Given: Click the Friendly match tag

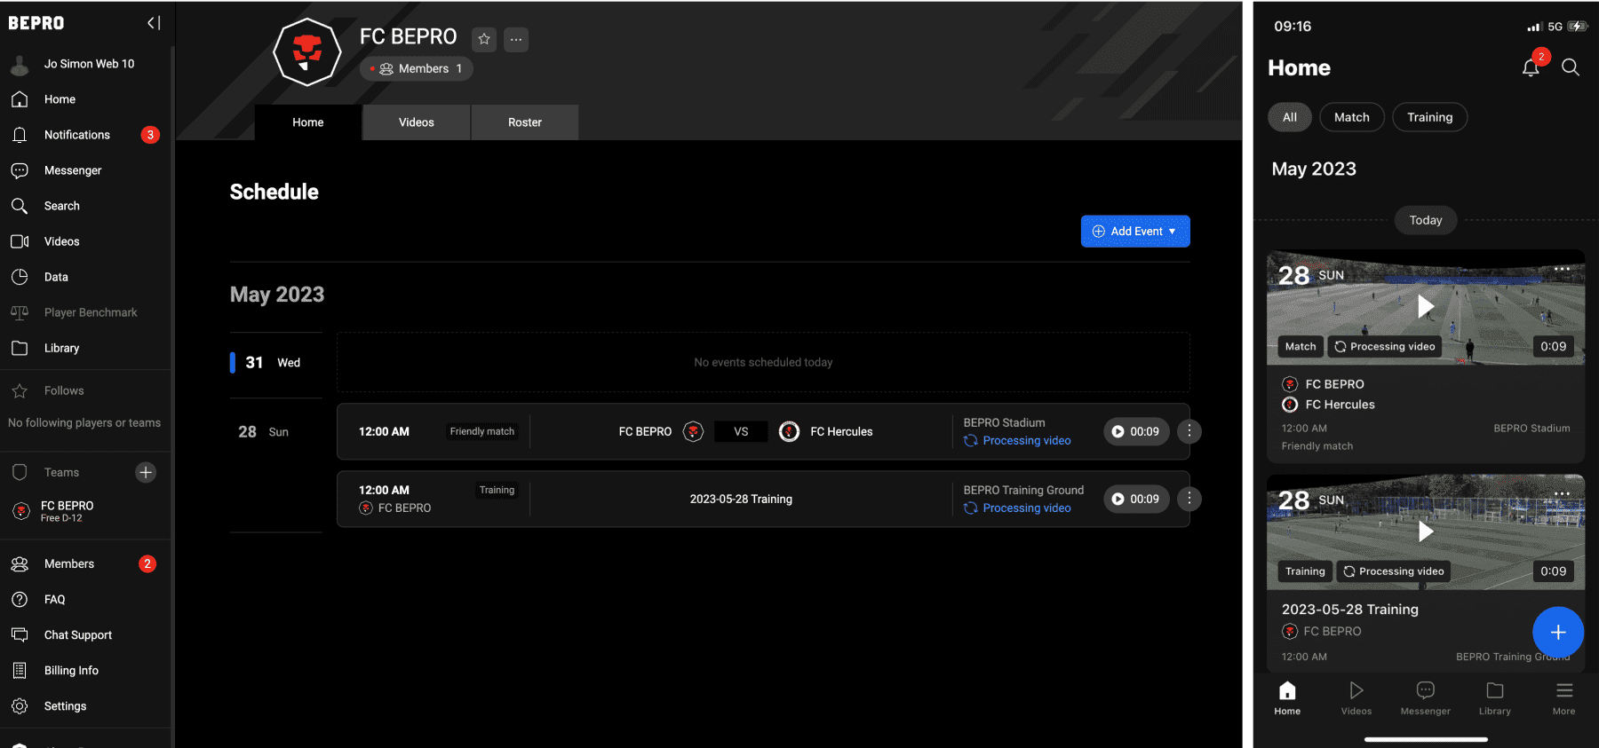Looking at the screenshot, I should [482, 431].
